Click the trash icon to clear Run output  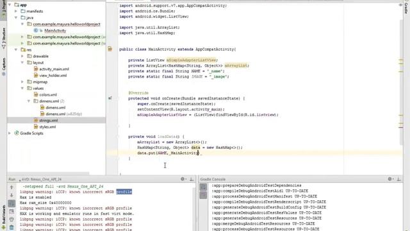coord(12,228)
